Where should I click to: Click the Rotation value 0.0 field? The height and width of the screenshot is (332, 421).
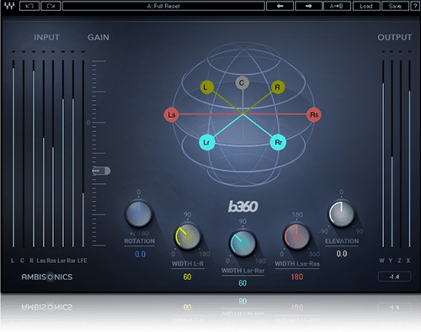click(x=140, y=254)
